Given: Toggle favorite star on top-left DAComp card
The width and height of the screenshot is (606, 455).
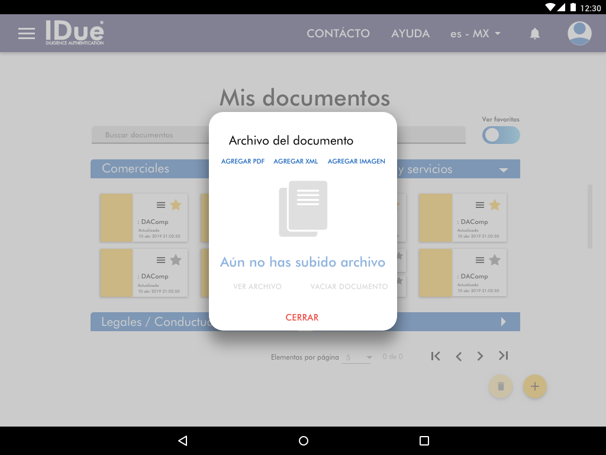Looking at the screenshot, I should click(x=176, y=205).
